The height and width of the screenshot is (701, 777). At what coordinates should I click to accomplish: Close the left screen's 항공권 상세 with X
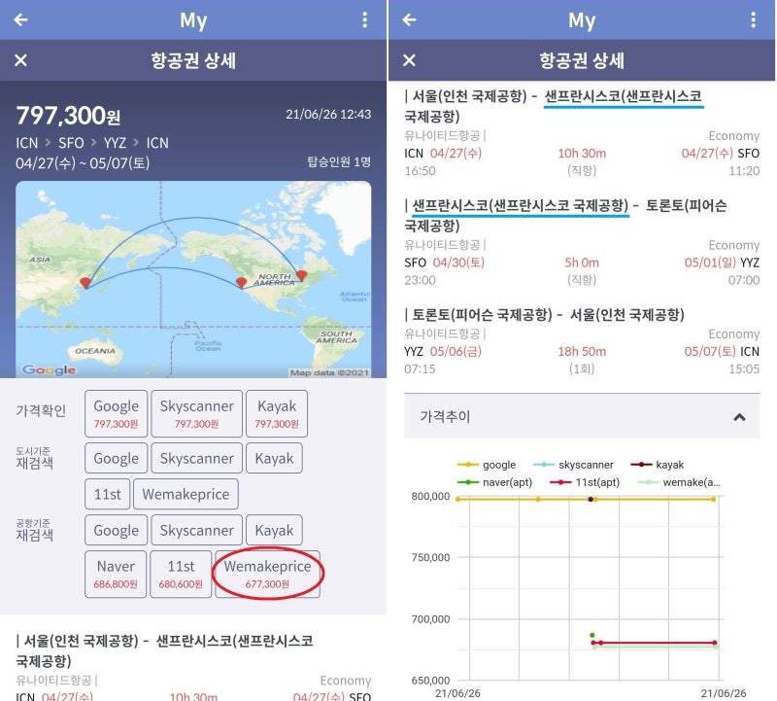pos(20,60)
